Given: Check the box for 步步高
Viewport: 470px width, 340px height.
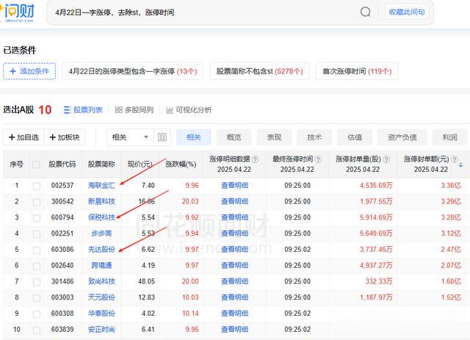Looking at the screenshot, I should pos(37,234).
